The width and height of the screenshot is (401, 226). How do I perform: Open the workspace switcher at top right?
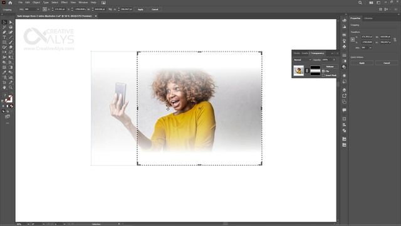[378, 3]
